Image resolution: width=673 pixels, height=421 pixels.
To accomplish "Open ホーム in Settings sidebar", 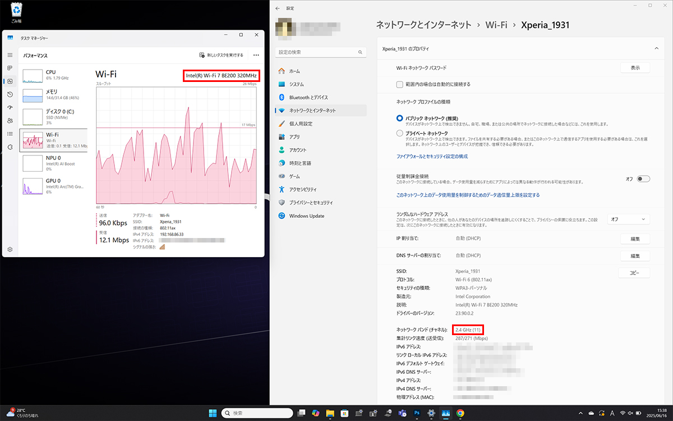I will (x=321, y=71).
